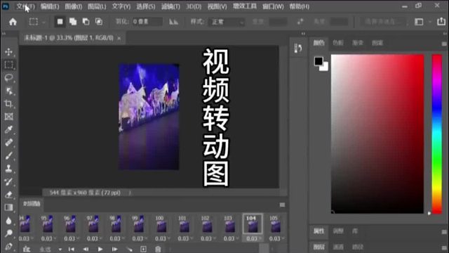Select the Brush tool
The image size is (449, 253).
click(8, 155)
